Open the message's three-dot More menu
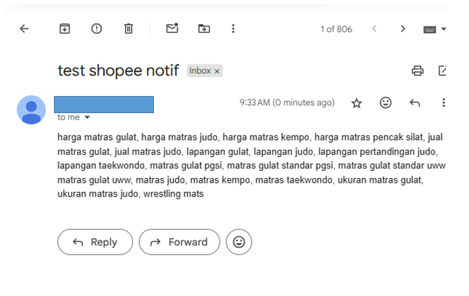This screenshot has width=469, height=296. [443, 103]
